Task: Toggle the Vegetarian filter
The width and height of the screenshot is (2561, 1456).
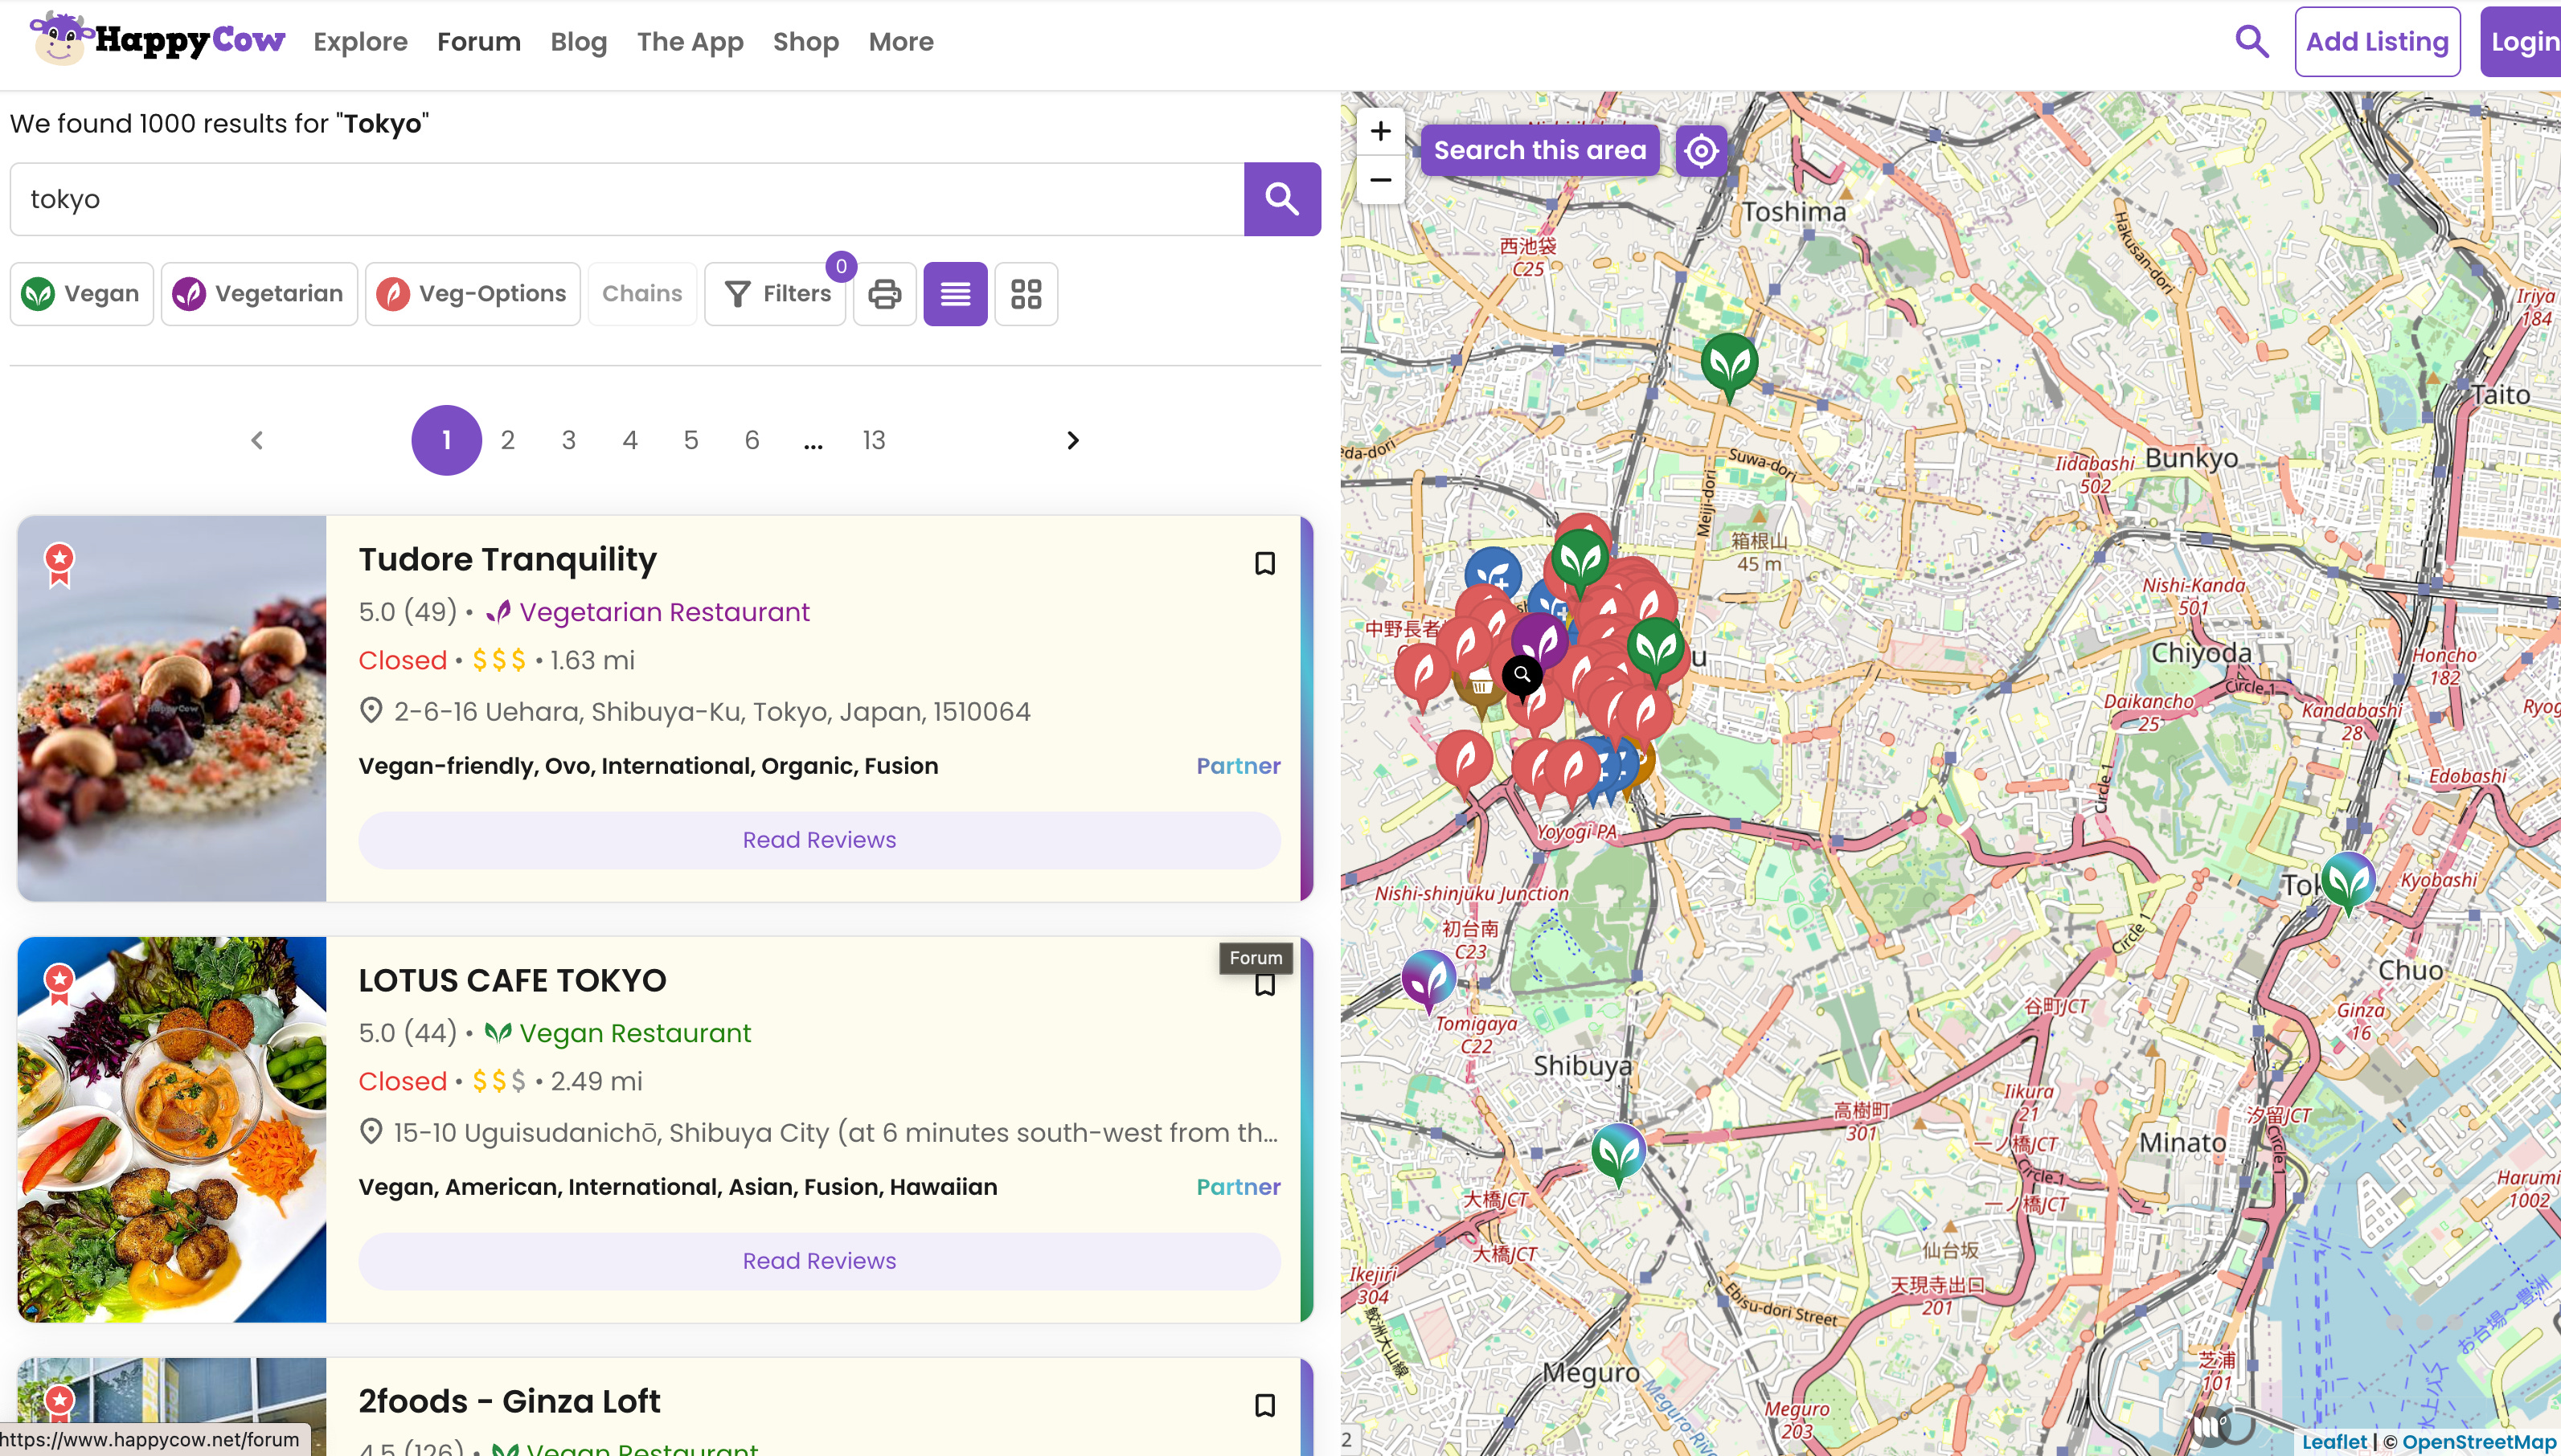Action: click(x=259, y=294)
